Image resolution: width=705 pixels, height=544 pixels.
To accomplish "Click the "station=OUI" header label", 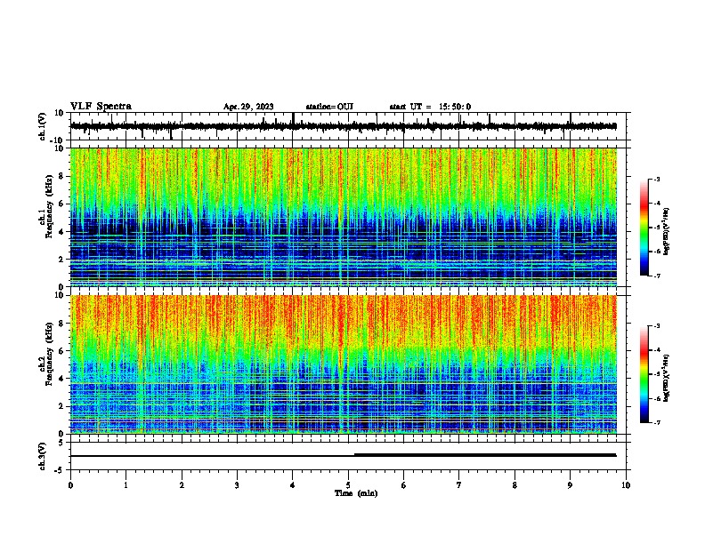I will (329, 107).
